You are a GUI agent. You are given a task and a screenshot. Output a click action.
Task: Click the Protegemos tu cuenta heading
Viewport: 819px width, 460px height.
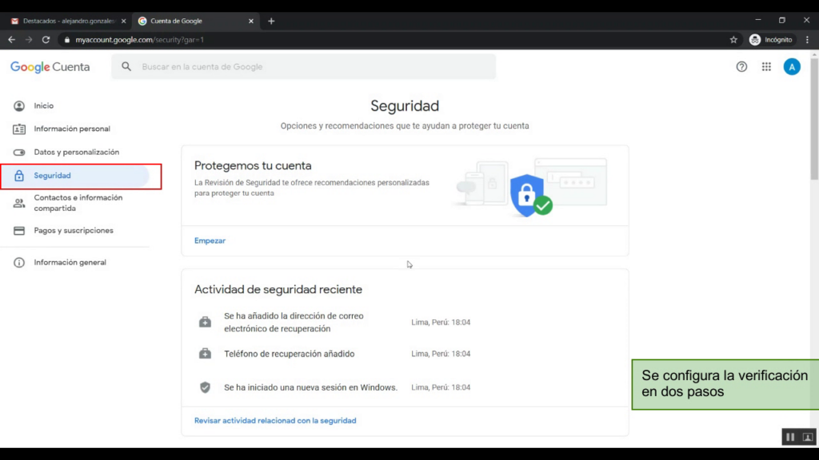click(x=253, y=165)
